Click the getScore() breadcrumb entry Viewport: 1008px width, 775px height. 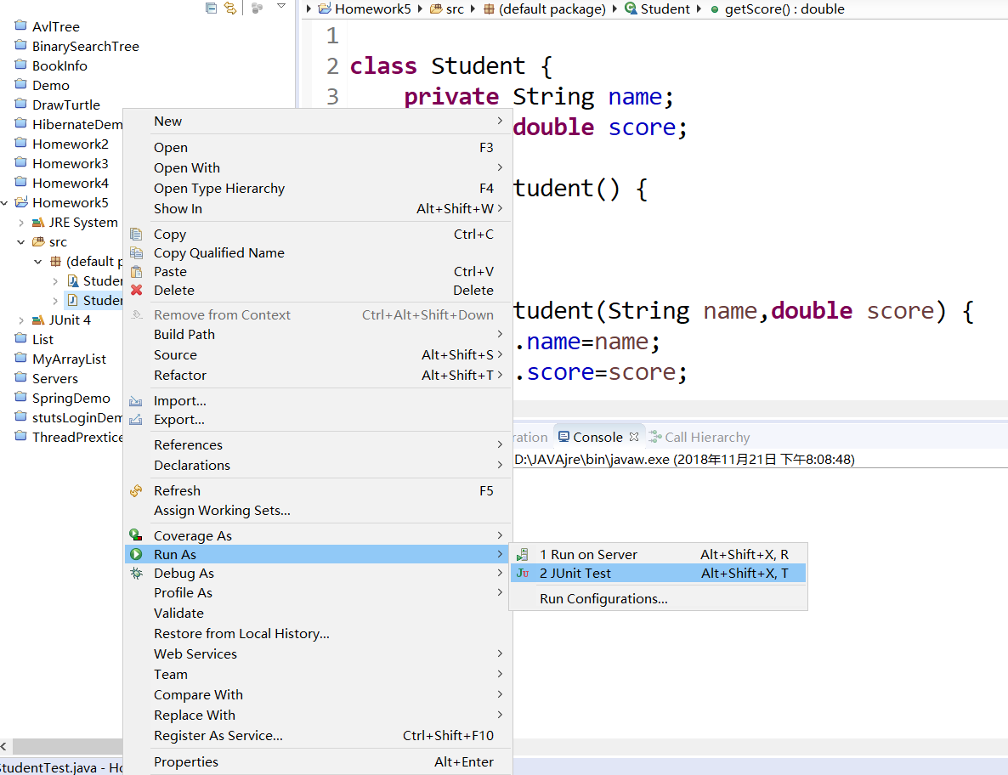point(777,9)
